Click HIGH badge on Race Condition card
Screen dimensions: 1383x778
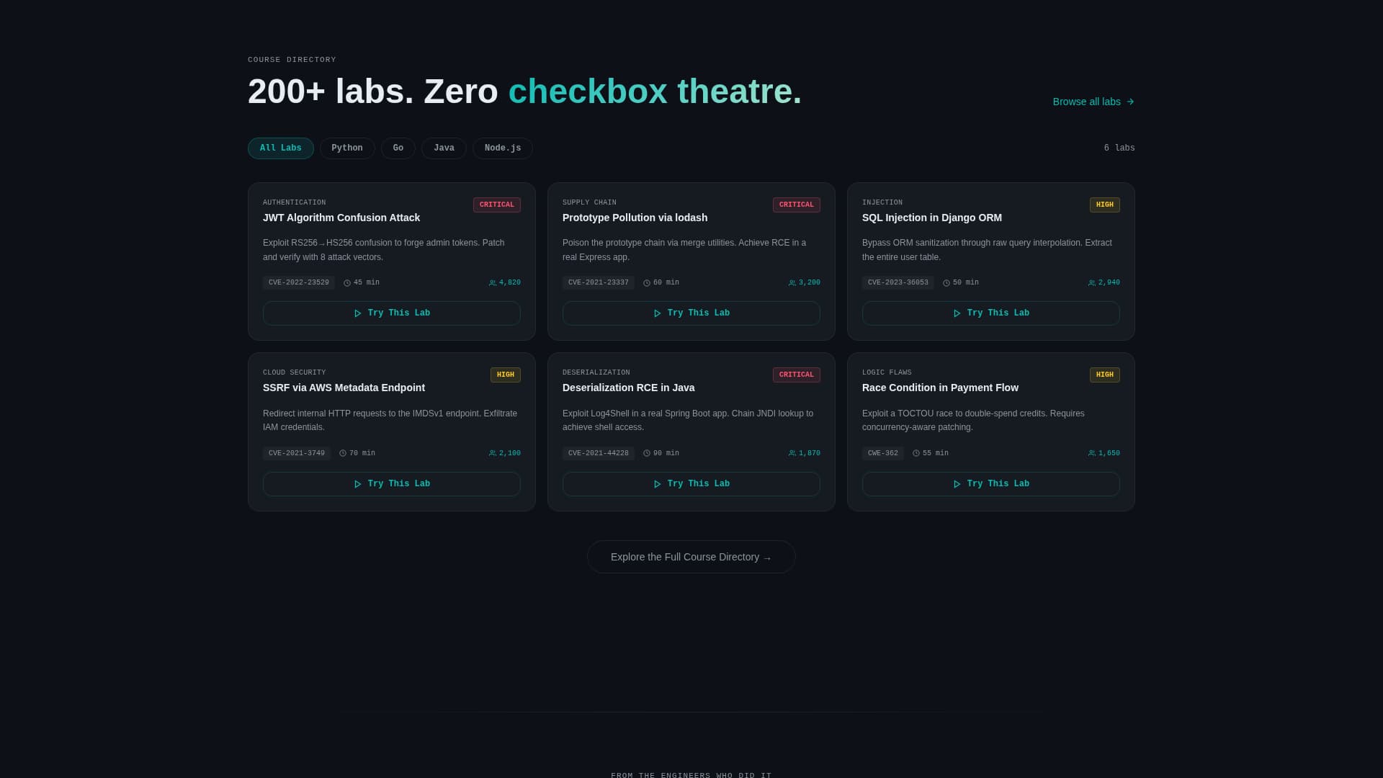click(1105, 375)
